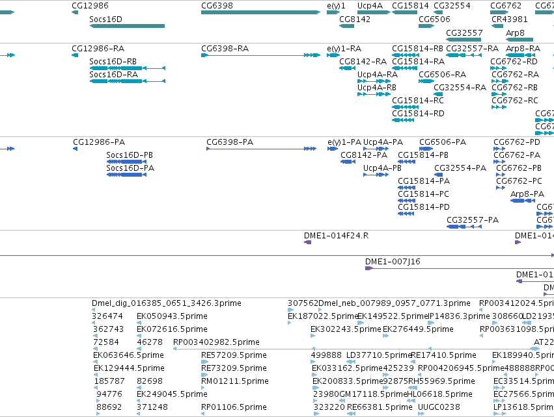Select the Socs16D-RB transcript label
The height and width of the screenshot is (417, 554).
coord(113,62)
